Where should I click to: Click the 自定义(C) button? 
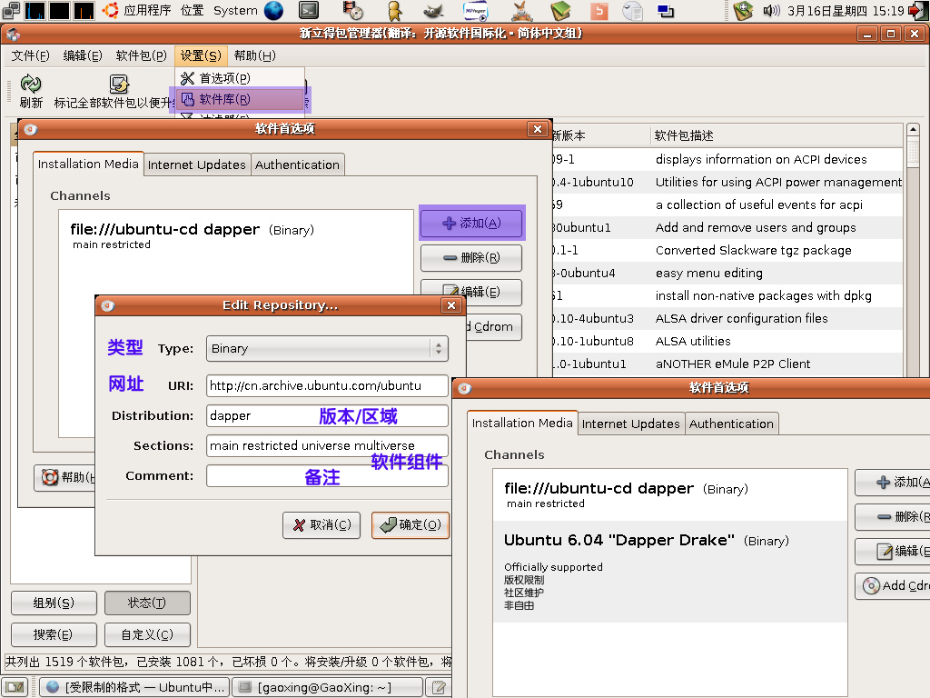(147, 634)
